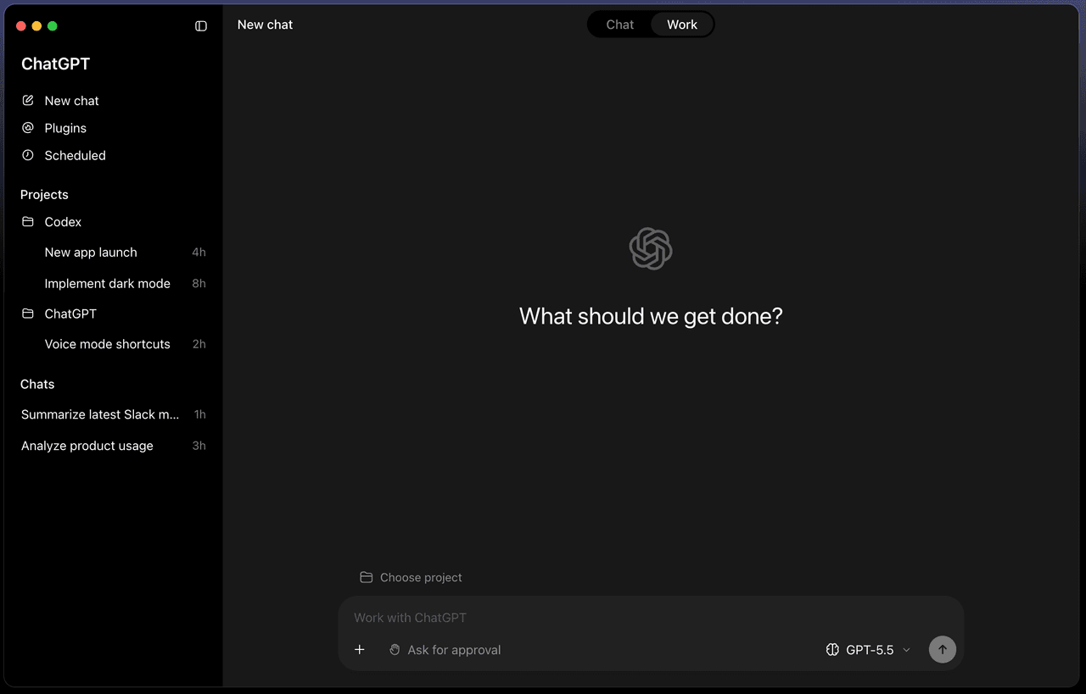The image size is (1086, 694).
Task: Click the 2h timestamp of Voice mode shortcuts
Action: click(x=199, y=344)
